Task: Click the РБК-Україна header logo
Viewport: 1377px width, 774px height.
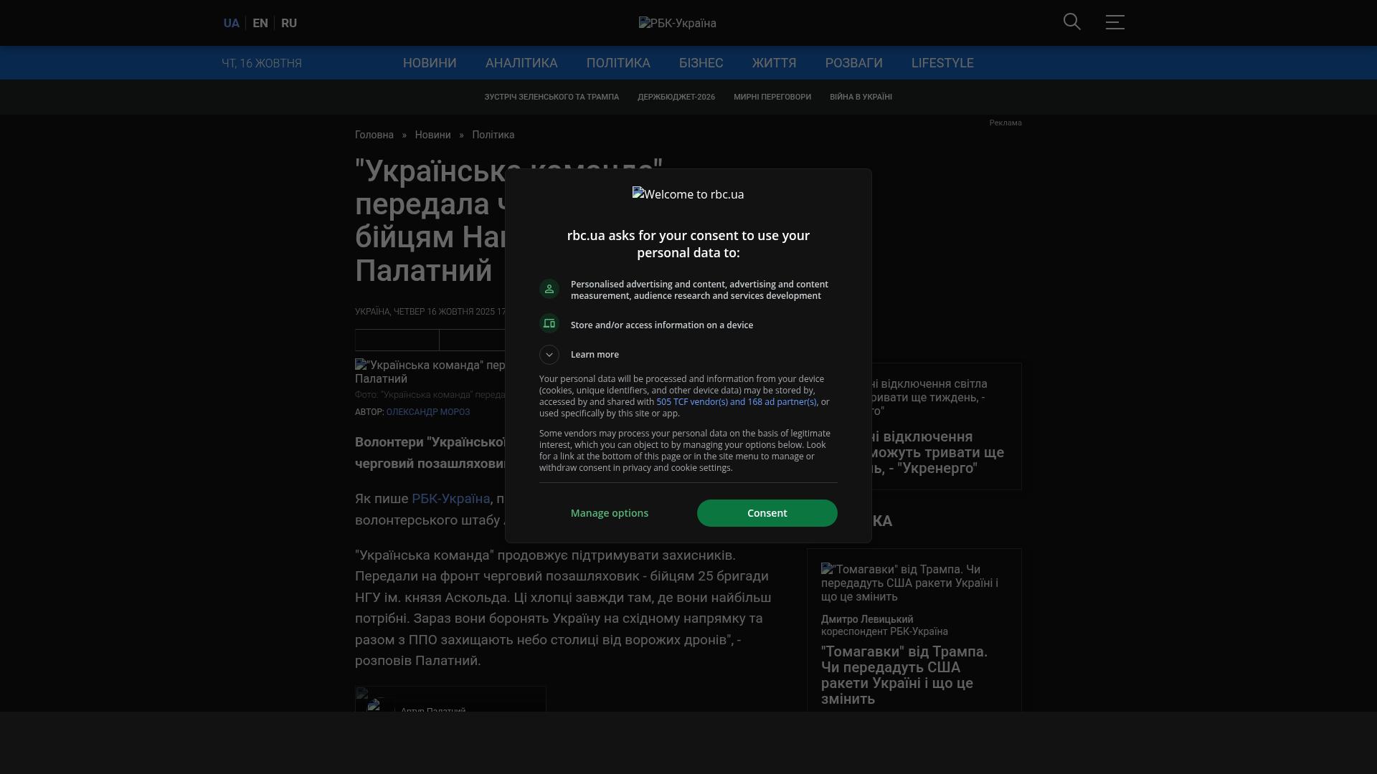Action: [677, 23]
